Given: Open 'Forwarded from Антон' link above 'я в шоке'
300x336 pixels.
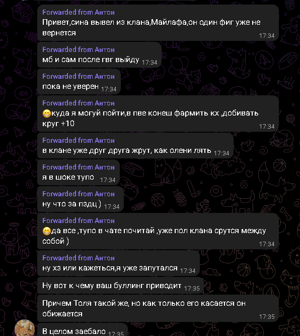Looking at the screenshot, I should (x=78, y=167).
